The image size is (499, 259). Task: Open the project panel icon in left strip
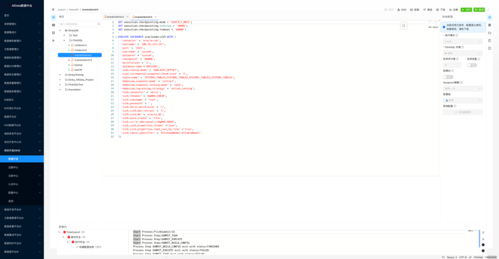[54, 17]
